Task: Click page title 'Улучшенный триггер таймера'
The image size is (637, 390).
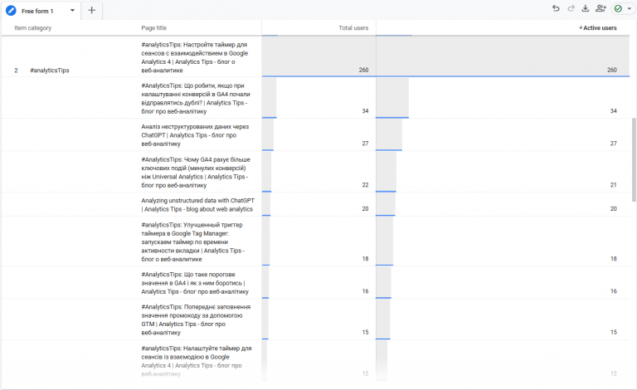Action: (193, 241)
